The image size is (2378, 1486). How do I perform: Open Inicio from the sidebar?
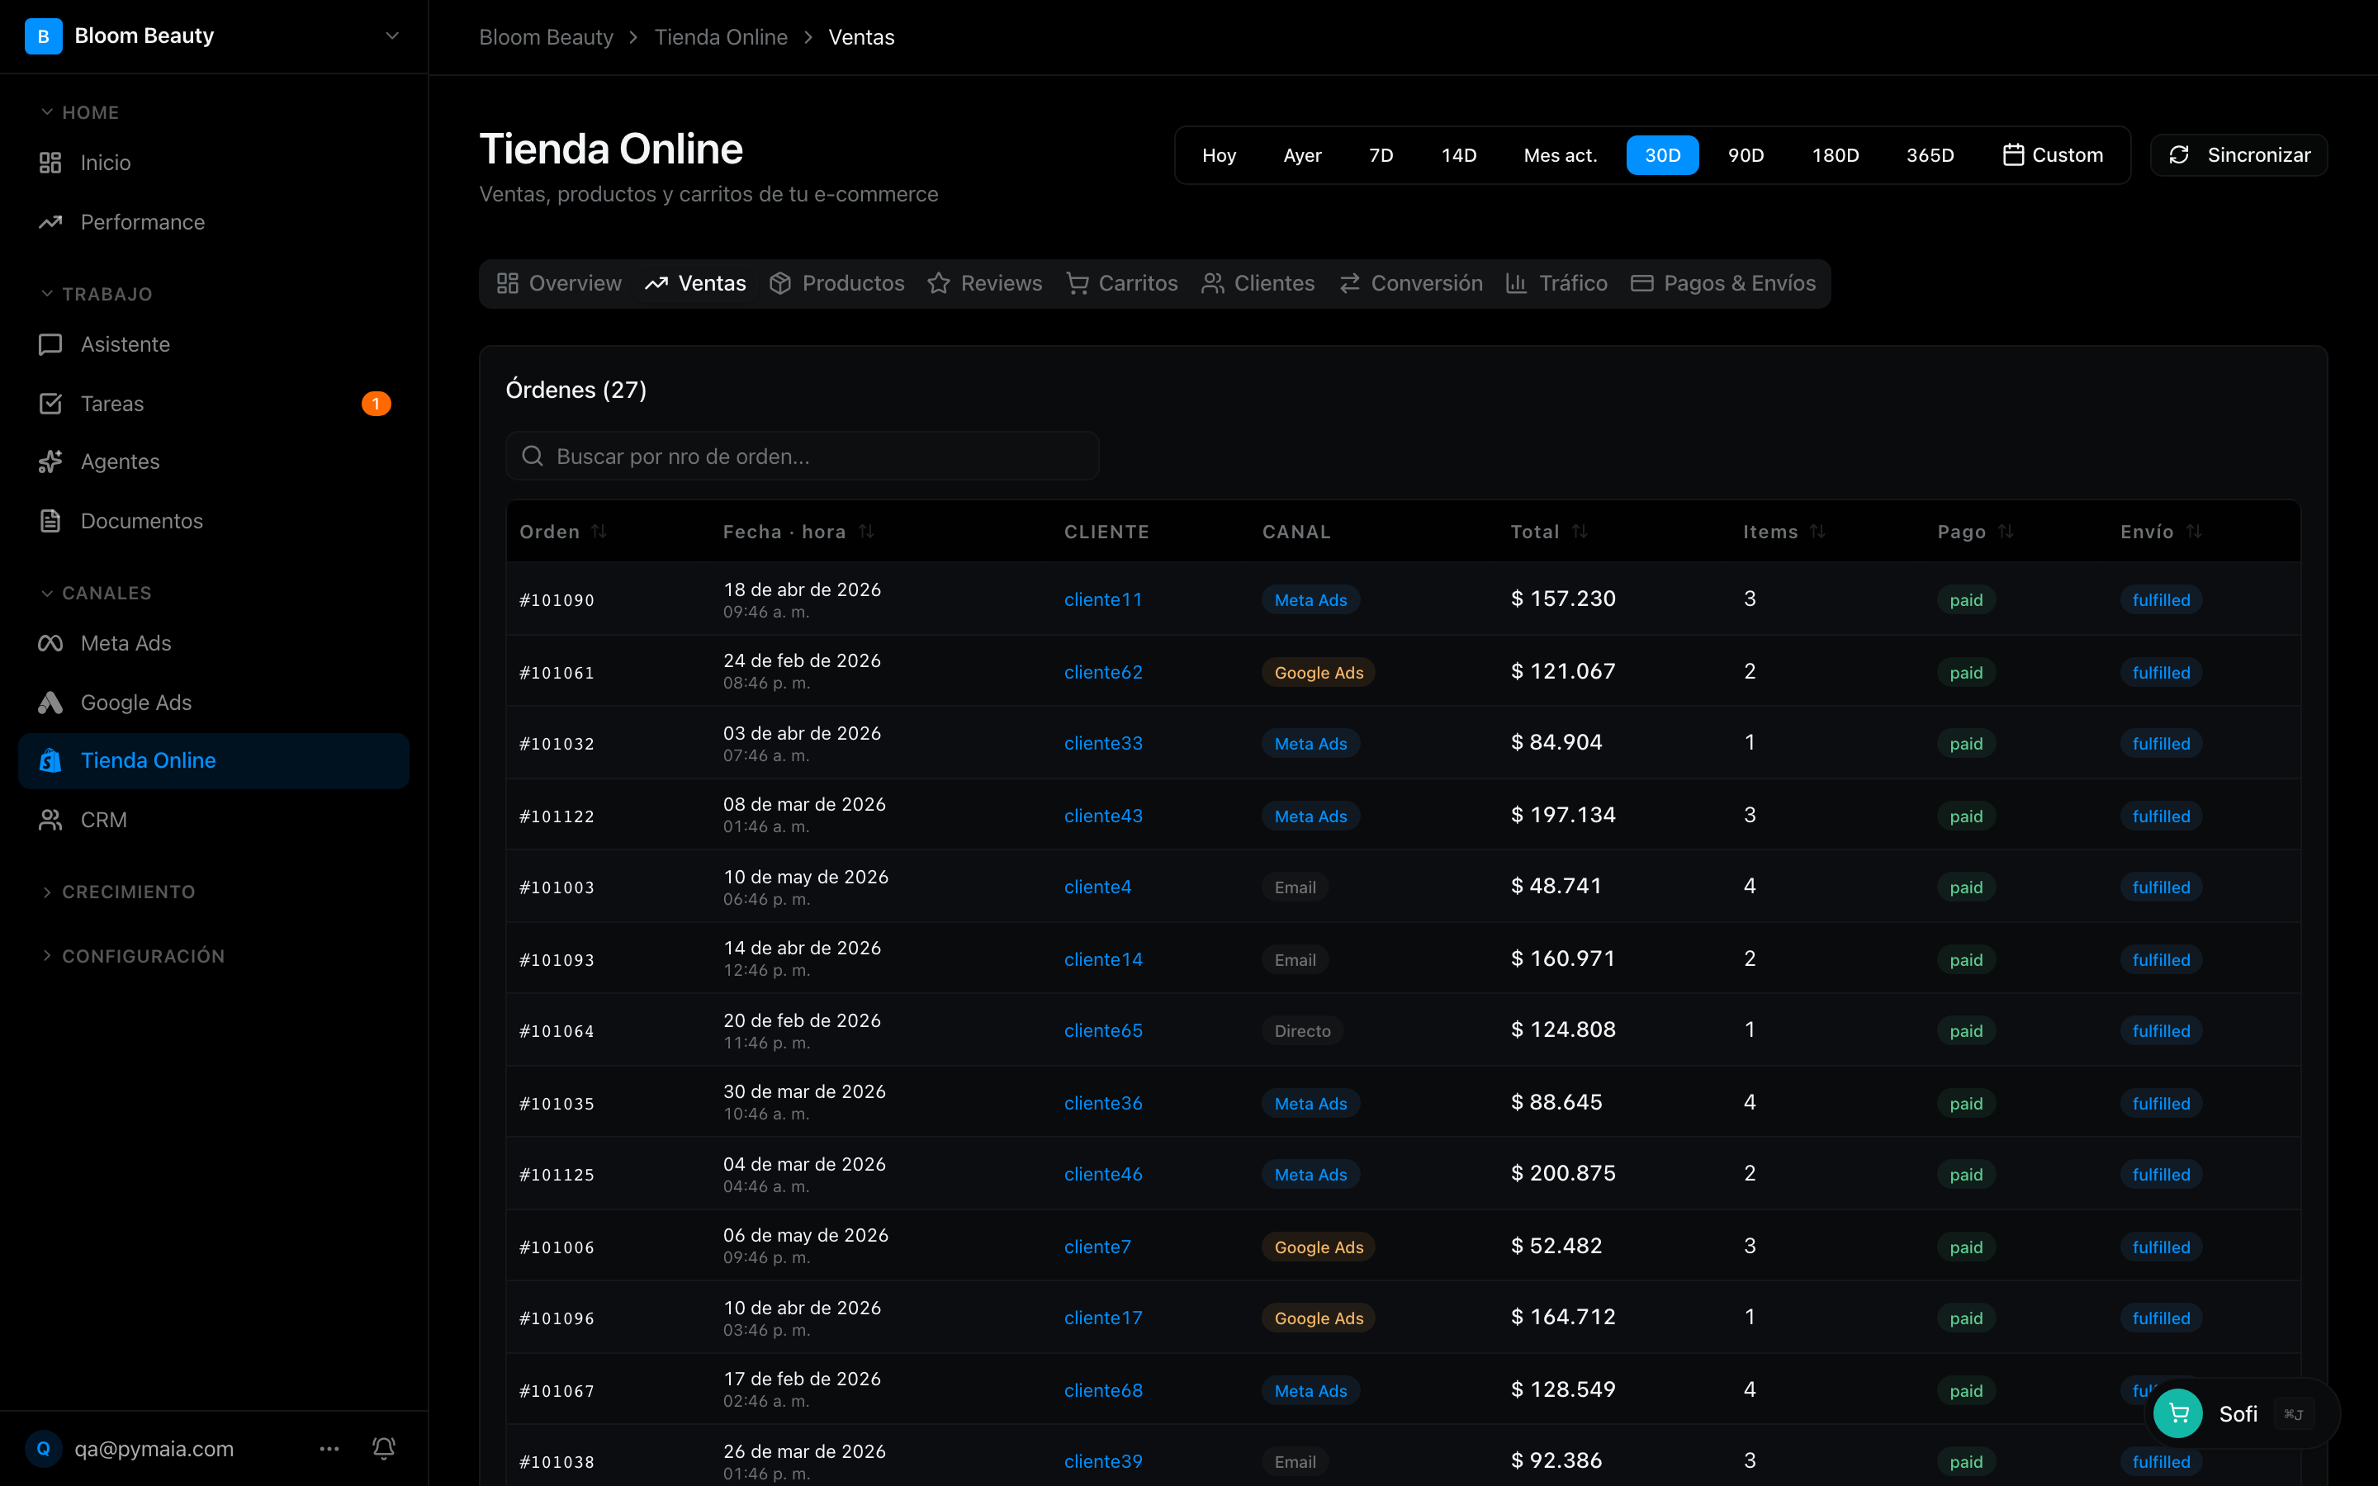pyautogui.click(x=213, y=163)
